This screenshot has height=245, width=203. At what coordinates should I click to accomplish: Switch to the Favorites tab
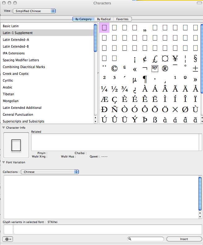[x=122, y=19]
